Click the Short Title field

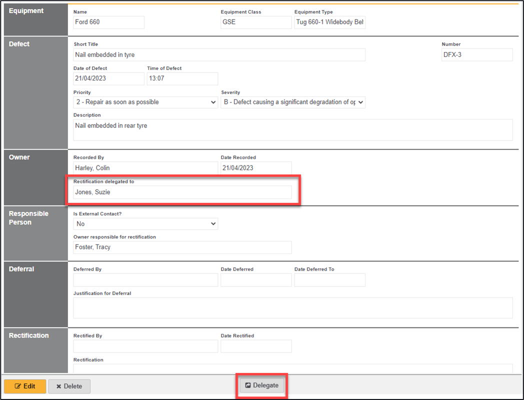click(x=219, y=55)
